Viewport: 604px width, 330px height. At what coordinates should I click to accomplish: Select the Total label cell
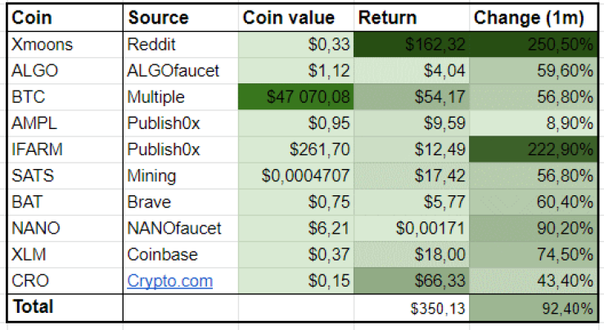65,308
